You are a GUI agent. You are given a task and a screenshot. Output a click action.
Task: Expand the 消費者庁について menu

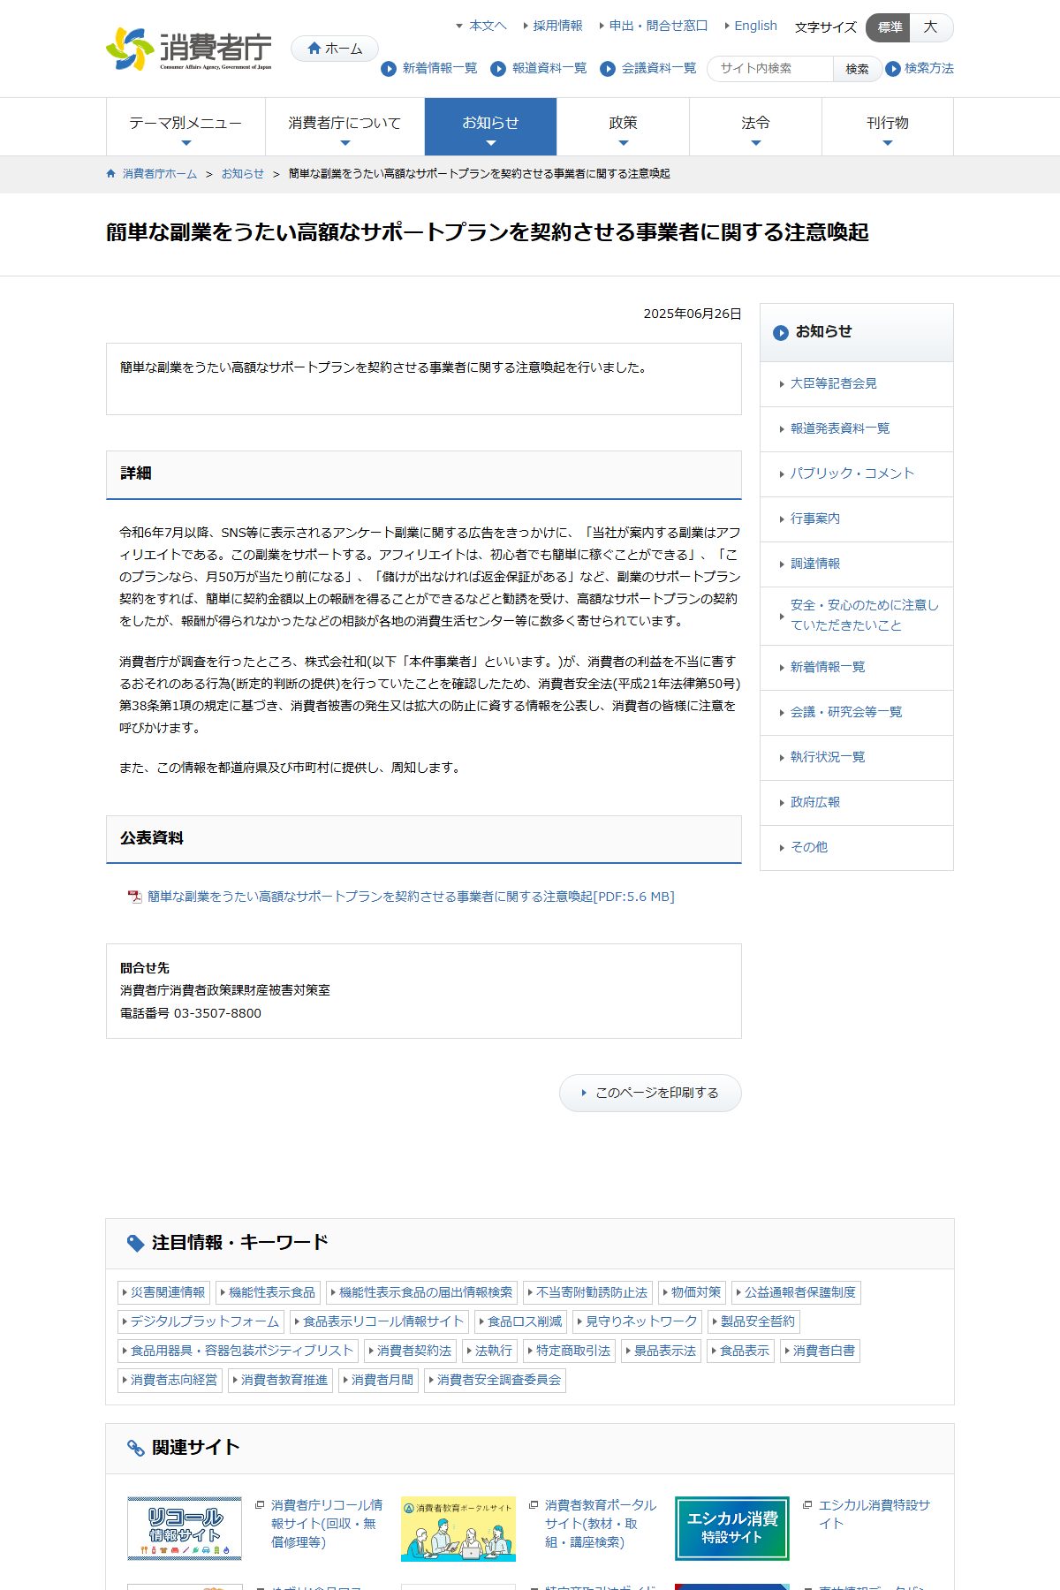(344, 127)
